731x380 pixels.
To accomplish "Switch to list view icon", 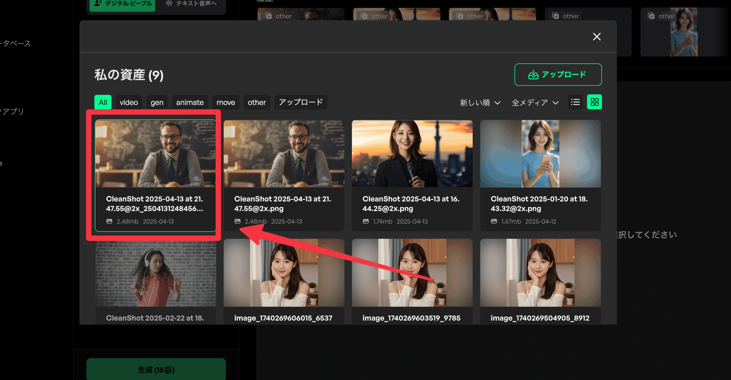I will coord(575,102).
